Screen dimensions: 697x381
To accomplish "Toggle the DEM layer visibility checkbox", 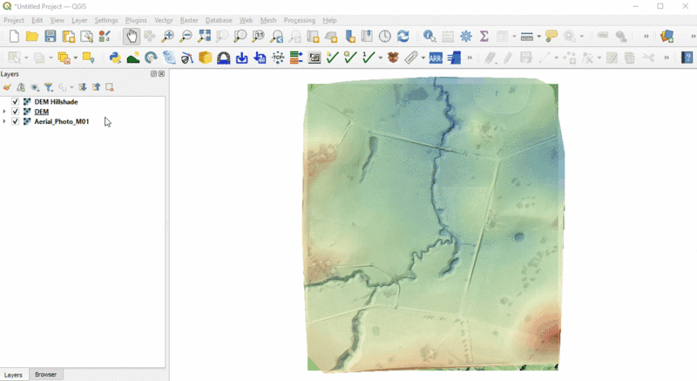I will click(16, 112).
